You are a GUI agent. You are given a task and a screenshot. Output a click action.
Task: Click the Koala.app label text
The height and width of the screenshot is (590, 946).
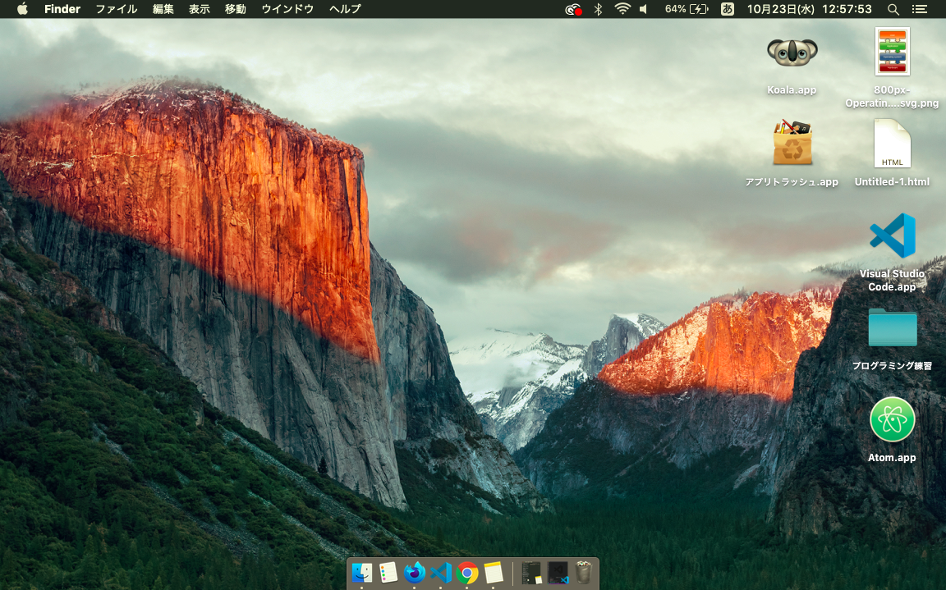[792, 90]
